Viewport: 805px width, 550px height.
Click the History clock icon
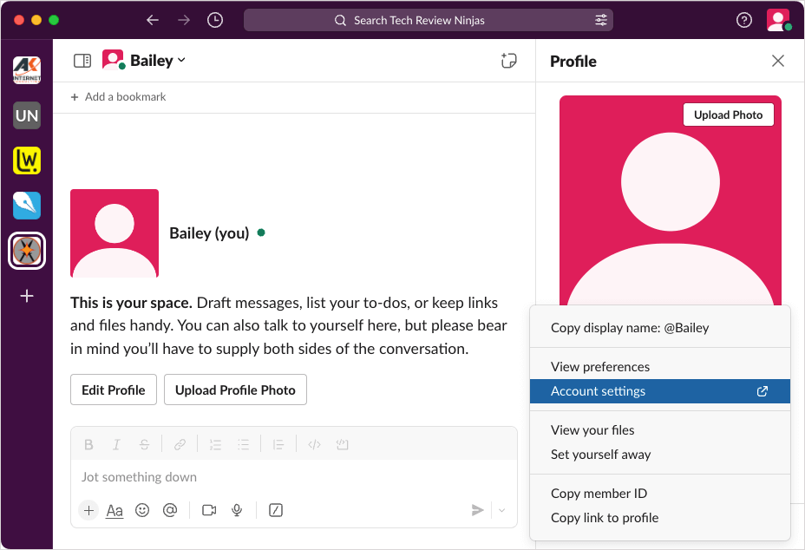[x=215, y=20]
